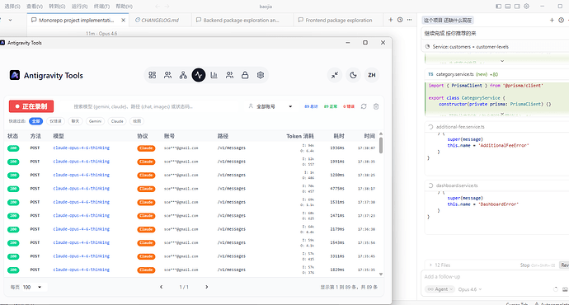Open the lock security icon in Antigravity Tools
The width and height of the screenshot is (569, 305).
pos(245,75)
